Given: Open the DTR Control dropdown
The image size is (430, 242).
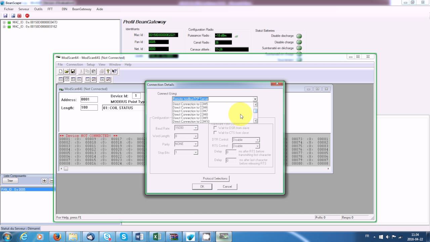Looking at the screenshot, I should point(257,140).
